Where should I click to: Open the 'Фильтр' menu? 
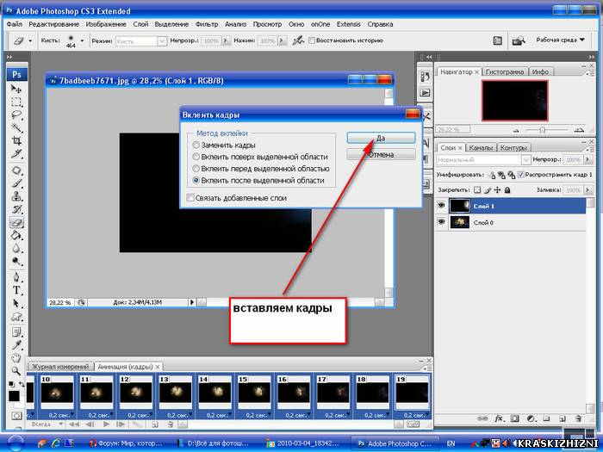click(x=207, y=24)
